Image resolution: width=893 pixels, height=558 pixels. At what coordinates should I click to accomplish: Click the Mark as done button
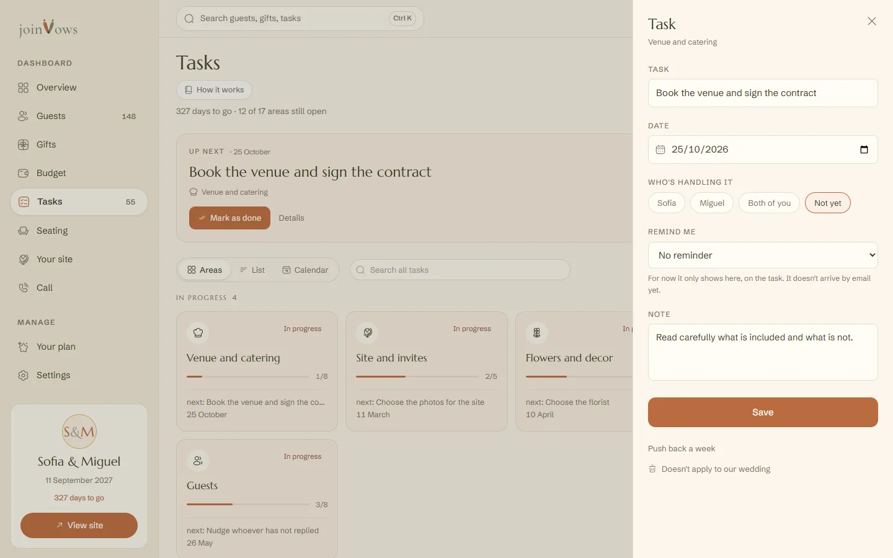point(229,218)
